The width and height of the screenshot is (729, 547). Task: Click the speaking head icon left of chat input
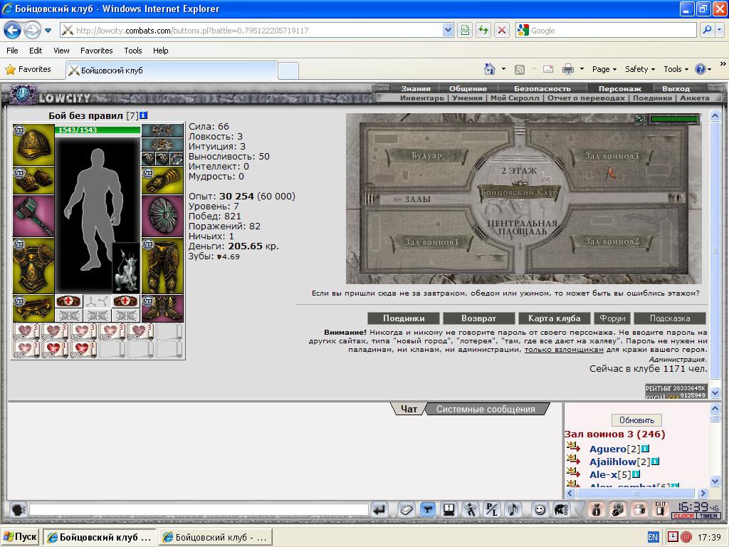(x=18, y=510)
